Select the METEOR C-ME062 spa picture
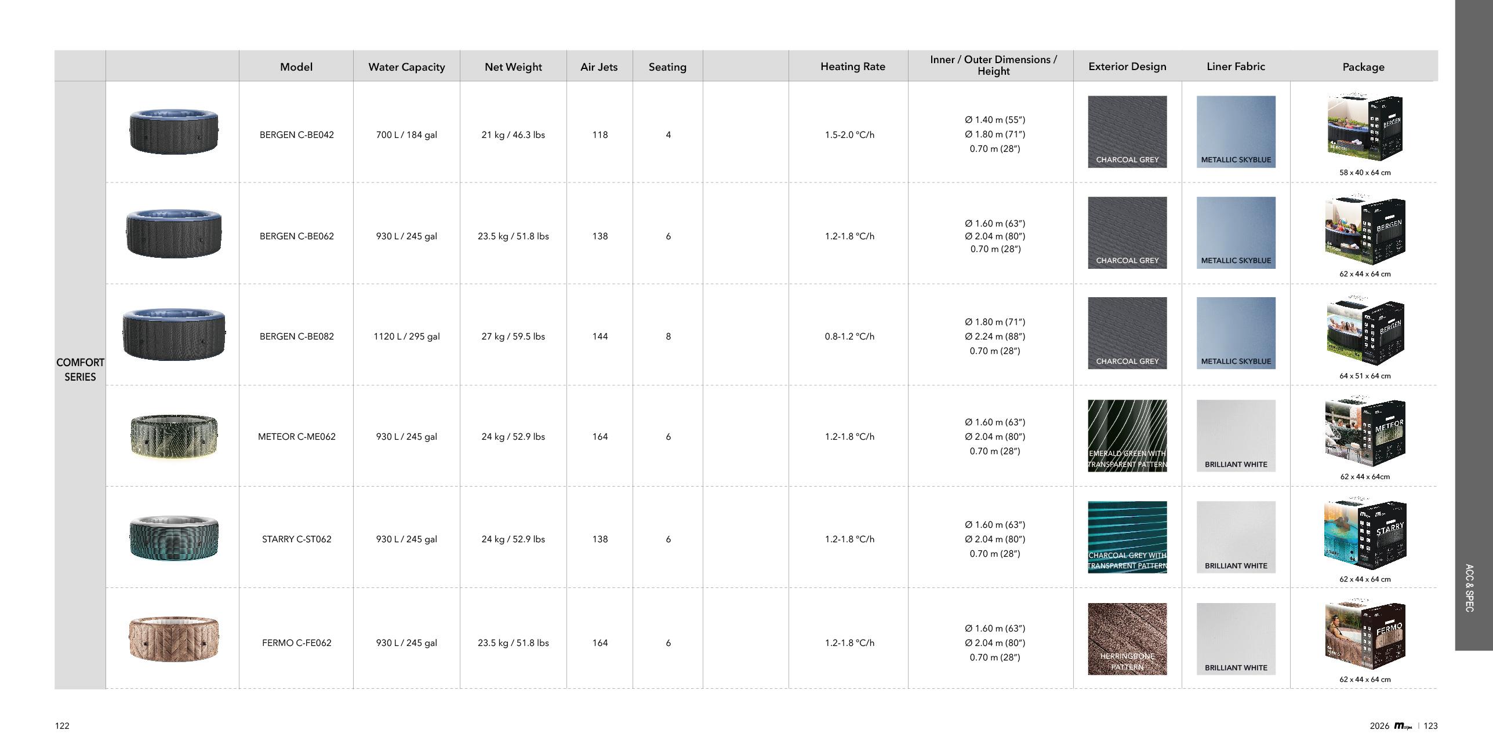Image resolution: width=1493 pixels, height=756 pixels. point(174,436)
